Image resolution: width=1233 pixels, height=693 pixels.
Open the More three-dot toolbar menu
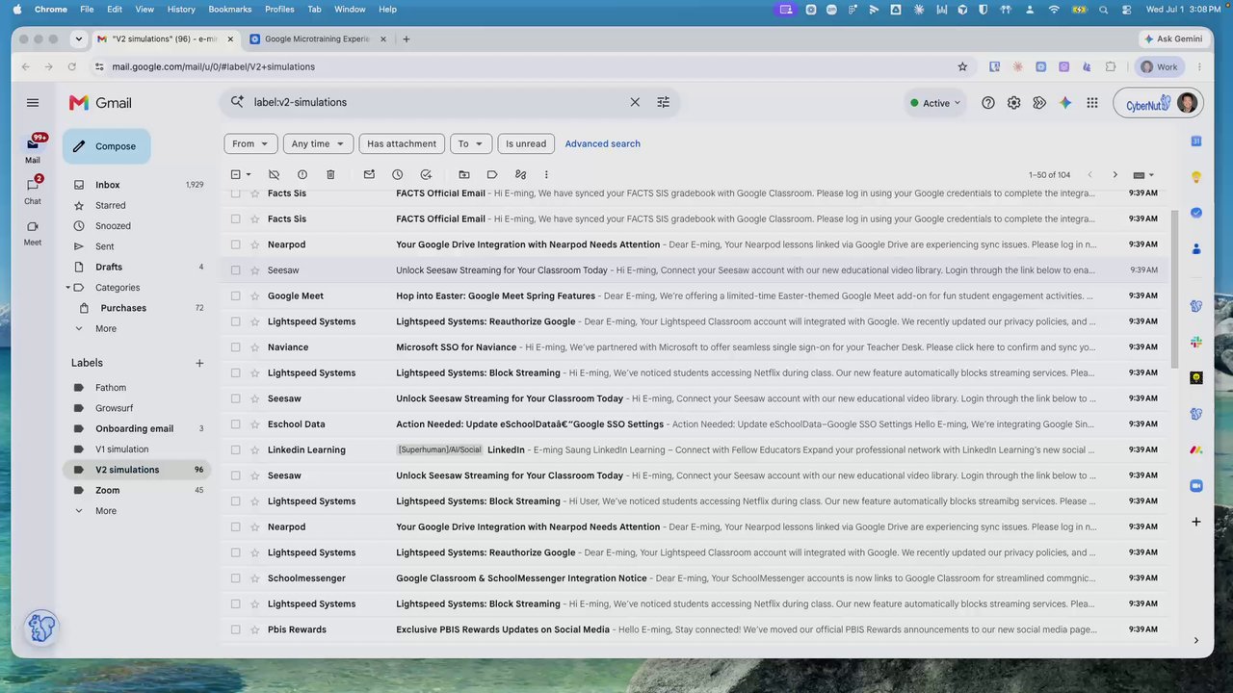tap(546, 174)
